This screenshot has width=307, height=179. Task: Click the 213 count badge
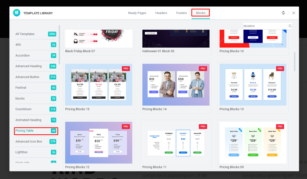point(53,77)
